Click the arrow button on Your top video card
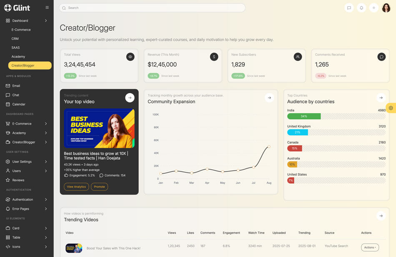The height and width of the screenshot is (257, 396). click(x=130, y=98)
